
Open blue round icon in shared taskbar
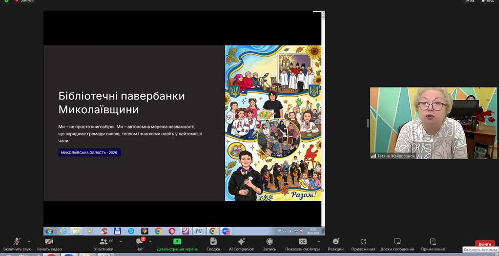coord(131,231)
